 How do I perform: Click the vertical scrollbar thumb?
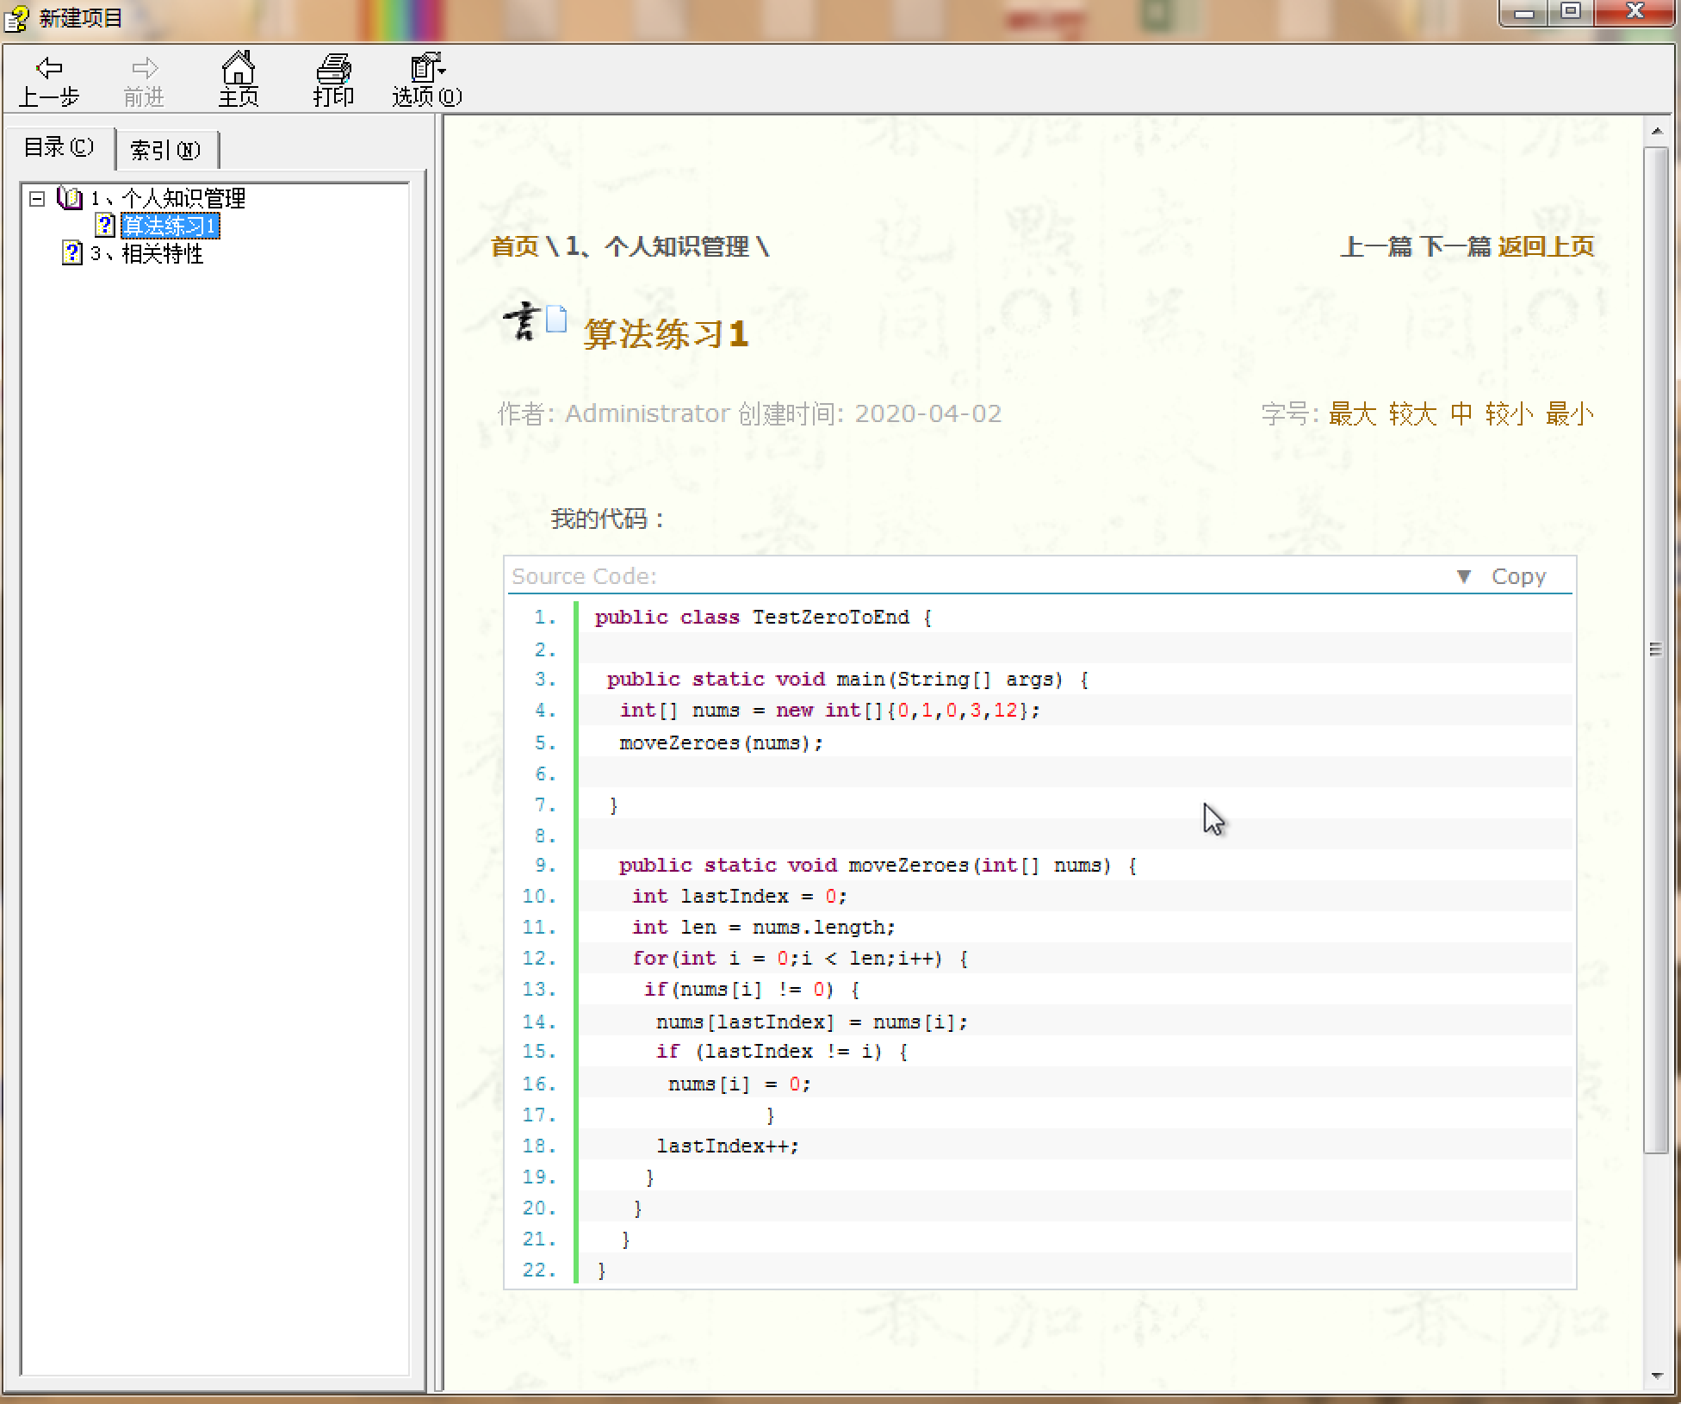pyautogui.click(x=1657, y=649)
